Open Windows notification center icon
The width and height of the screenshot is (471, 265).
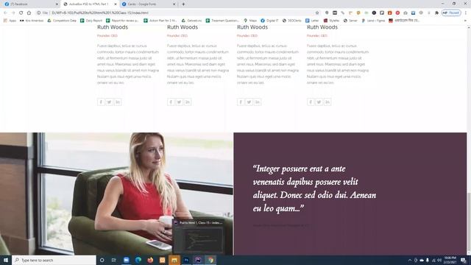464,260
